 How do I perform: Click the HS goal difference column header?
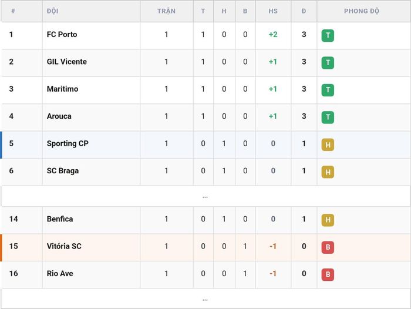pyautogui.click(x=273, y=11)
